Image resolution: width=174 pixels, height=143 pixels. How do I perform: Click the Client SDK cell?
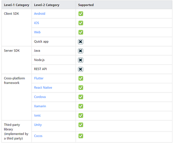(x=17, y=28)
